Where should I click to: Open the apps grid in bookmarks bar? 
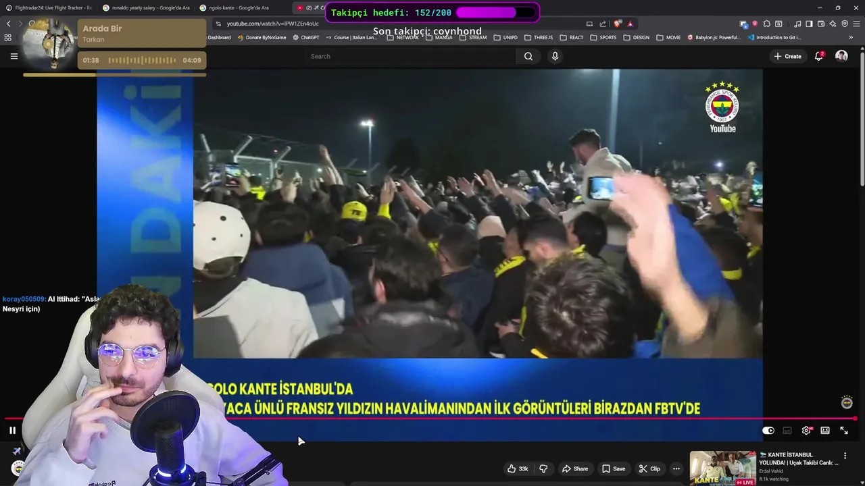tap(8, 38)
